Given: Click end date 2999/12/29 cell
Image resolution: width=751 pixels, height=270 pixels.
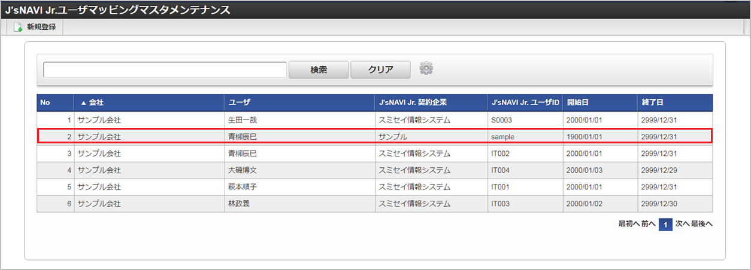Looking at the screenshot, I should tap(675, 170).
